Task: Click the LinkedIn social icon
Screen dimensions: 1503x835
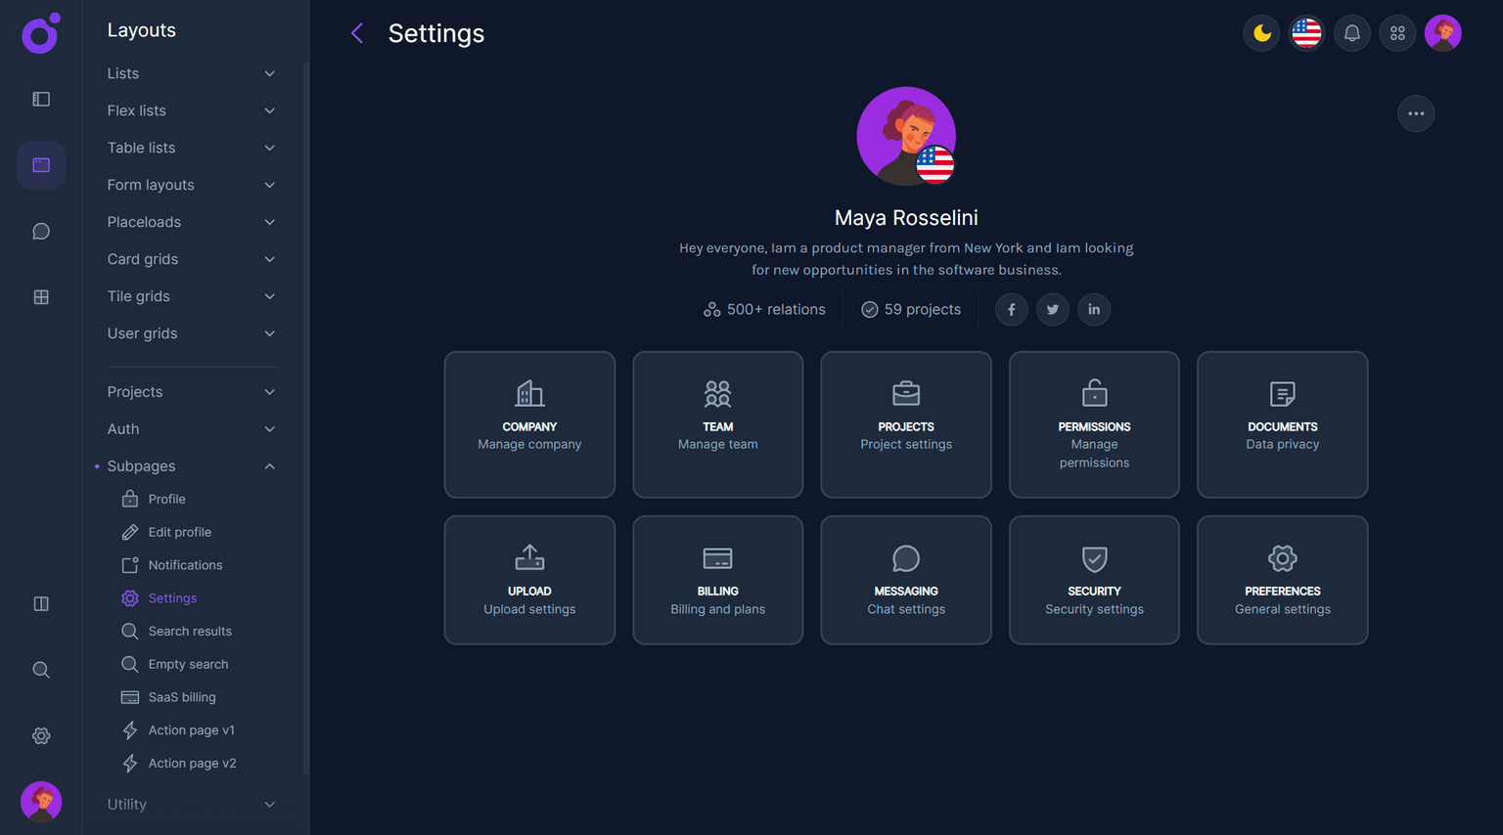Action: point(1093,310)
